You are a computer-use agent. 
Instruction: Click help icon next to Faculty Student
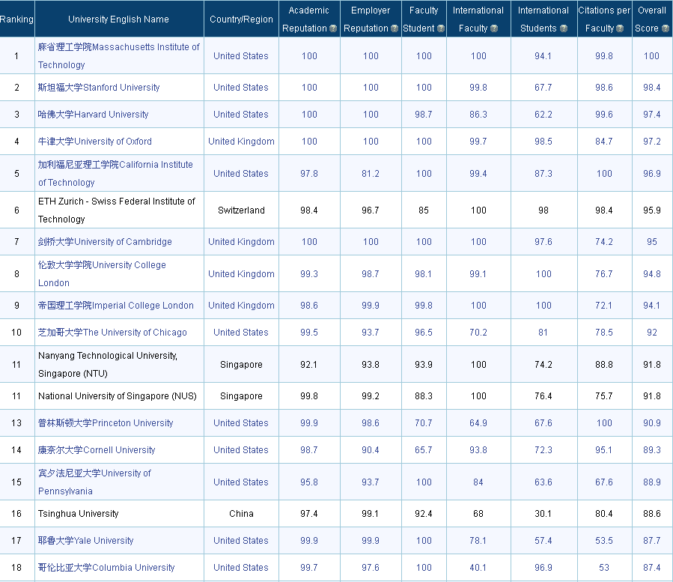[x=441, y=28]
